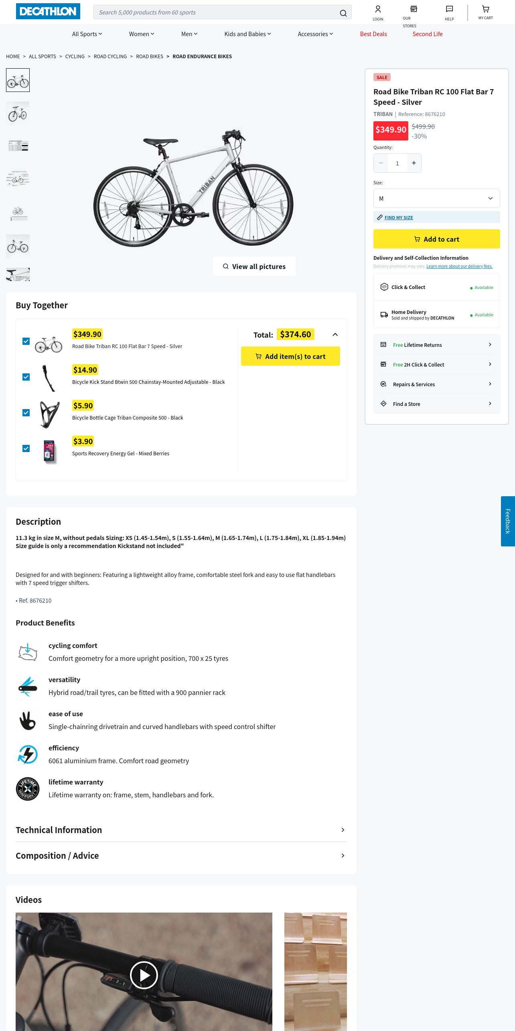The width and height of the screenshot is (515, 1031).
Task: Open the Login account icon
Action: coord(378,9)
